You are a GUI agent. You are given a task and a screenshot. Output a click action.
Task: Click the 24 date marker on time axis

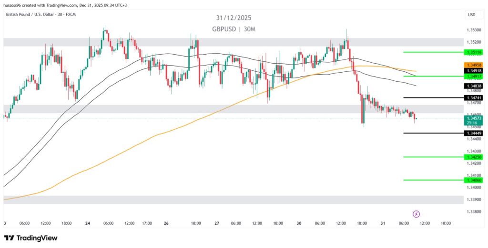(88, 223)
